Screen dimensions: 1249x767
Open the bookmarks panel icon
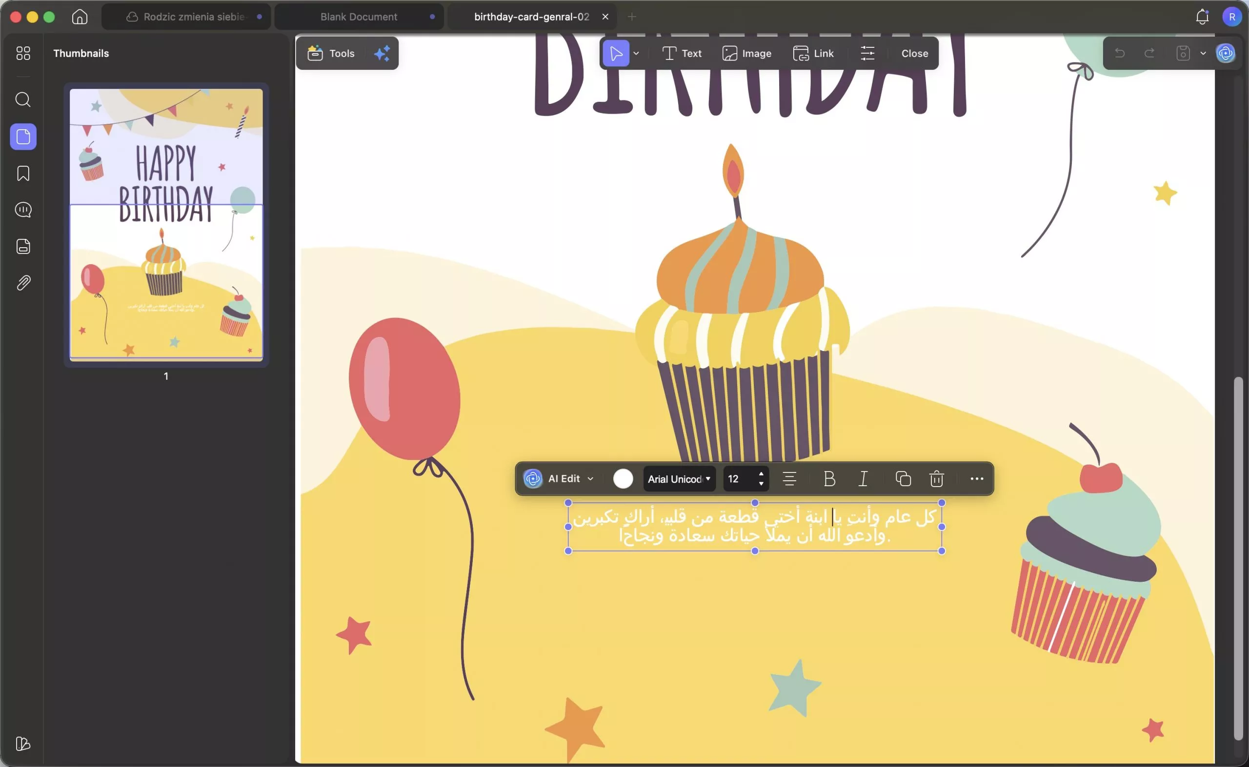coord(23,174)
